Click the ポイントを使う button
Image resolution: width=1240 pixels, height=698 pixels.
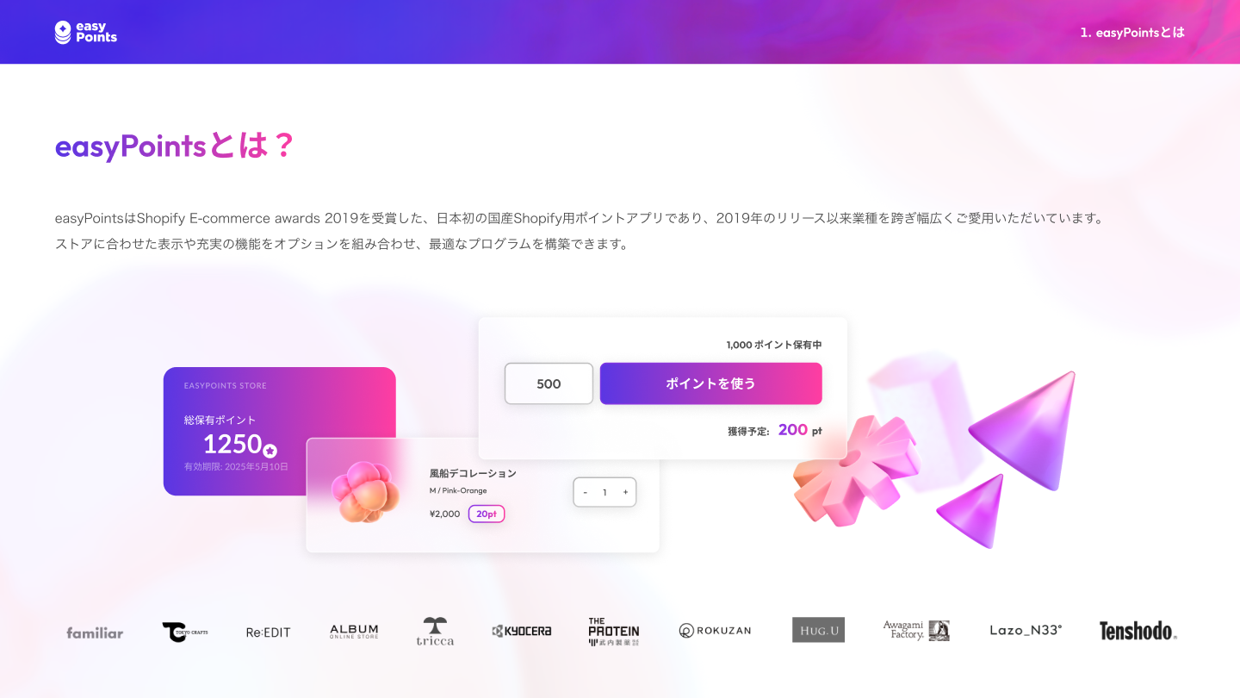711,383
